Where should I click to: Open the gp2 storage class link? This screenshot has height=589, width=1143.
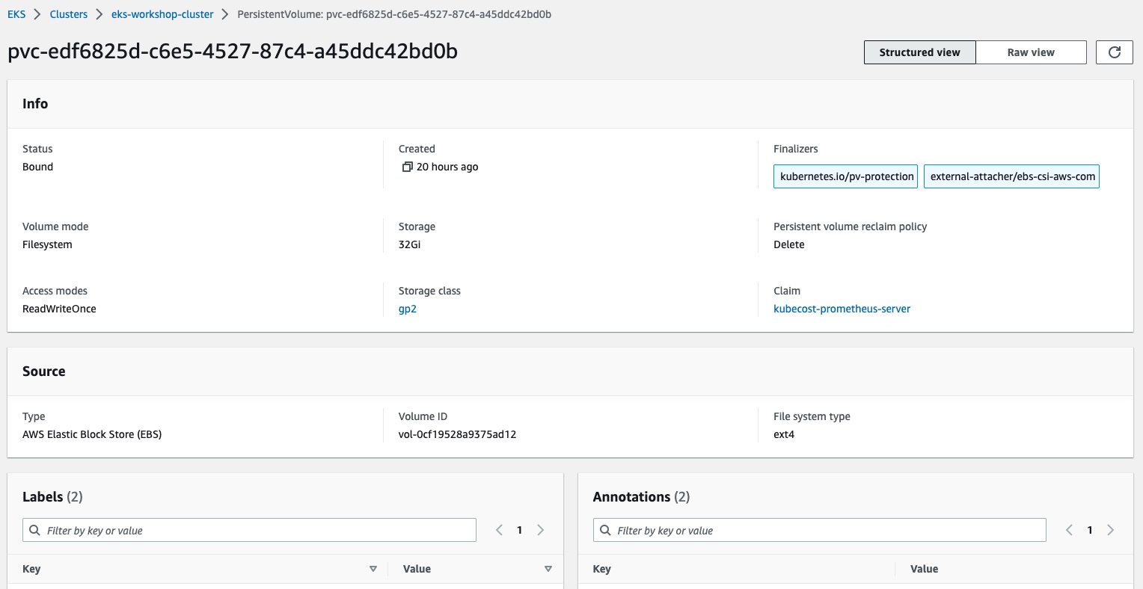click(407, 309)
